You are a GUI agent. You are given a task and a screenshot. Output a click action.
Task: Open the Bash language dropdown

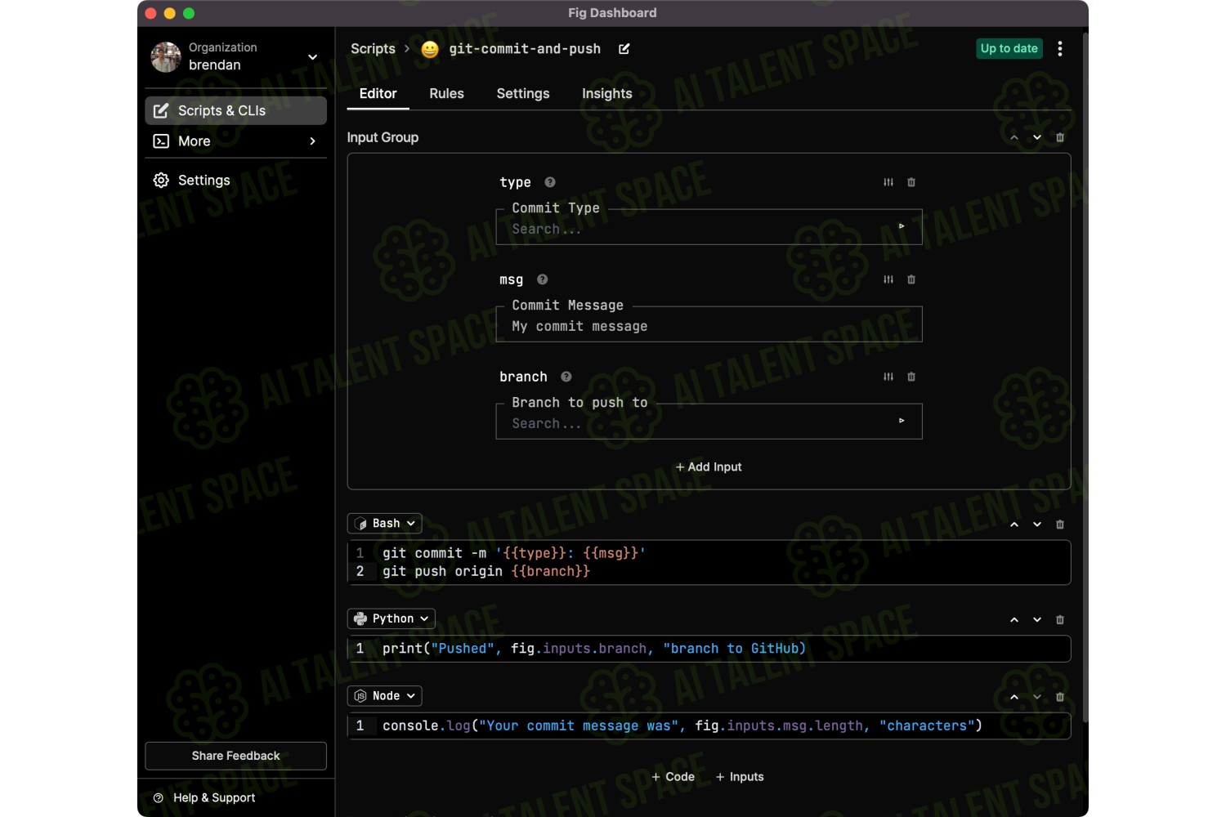(x=385, y=524)
